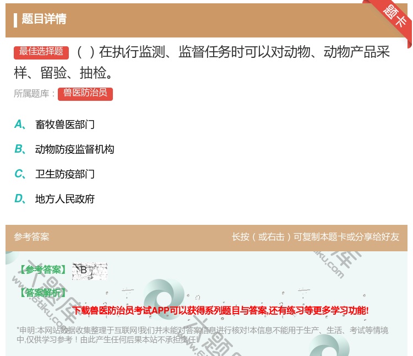Open the 兽医防治员 question bank tag

tap(85, 94)
